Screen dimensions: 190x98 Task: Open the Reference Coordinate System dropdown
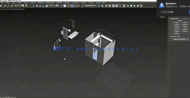coord(52,6)
